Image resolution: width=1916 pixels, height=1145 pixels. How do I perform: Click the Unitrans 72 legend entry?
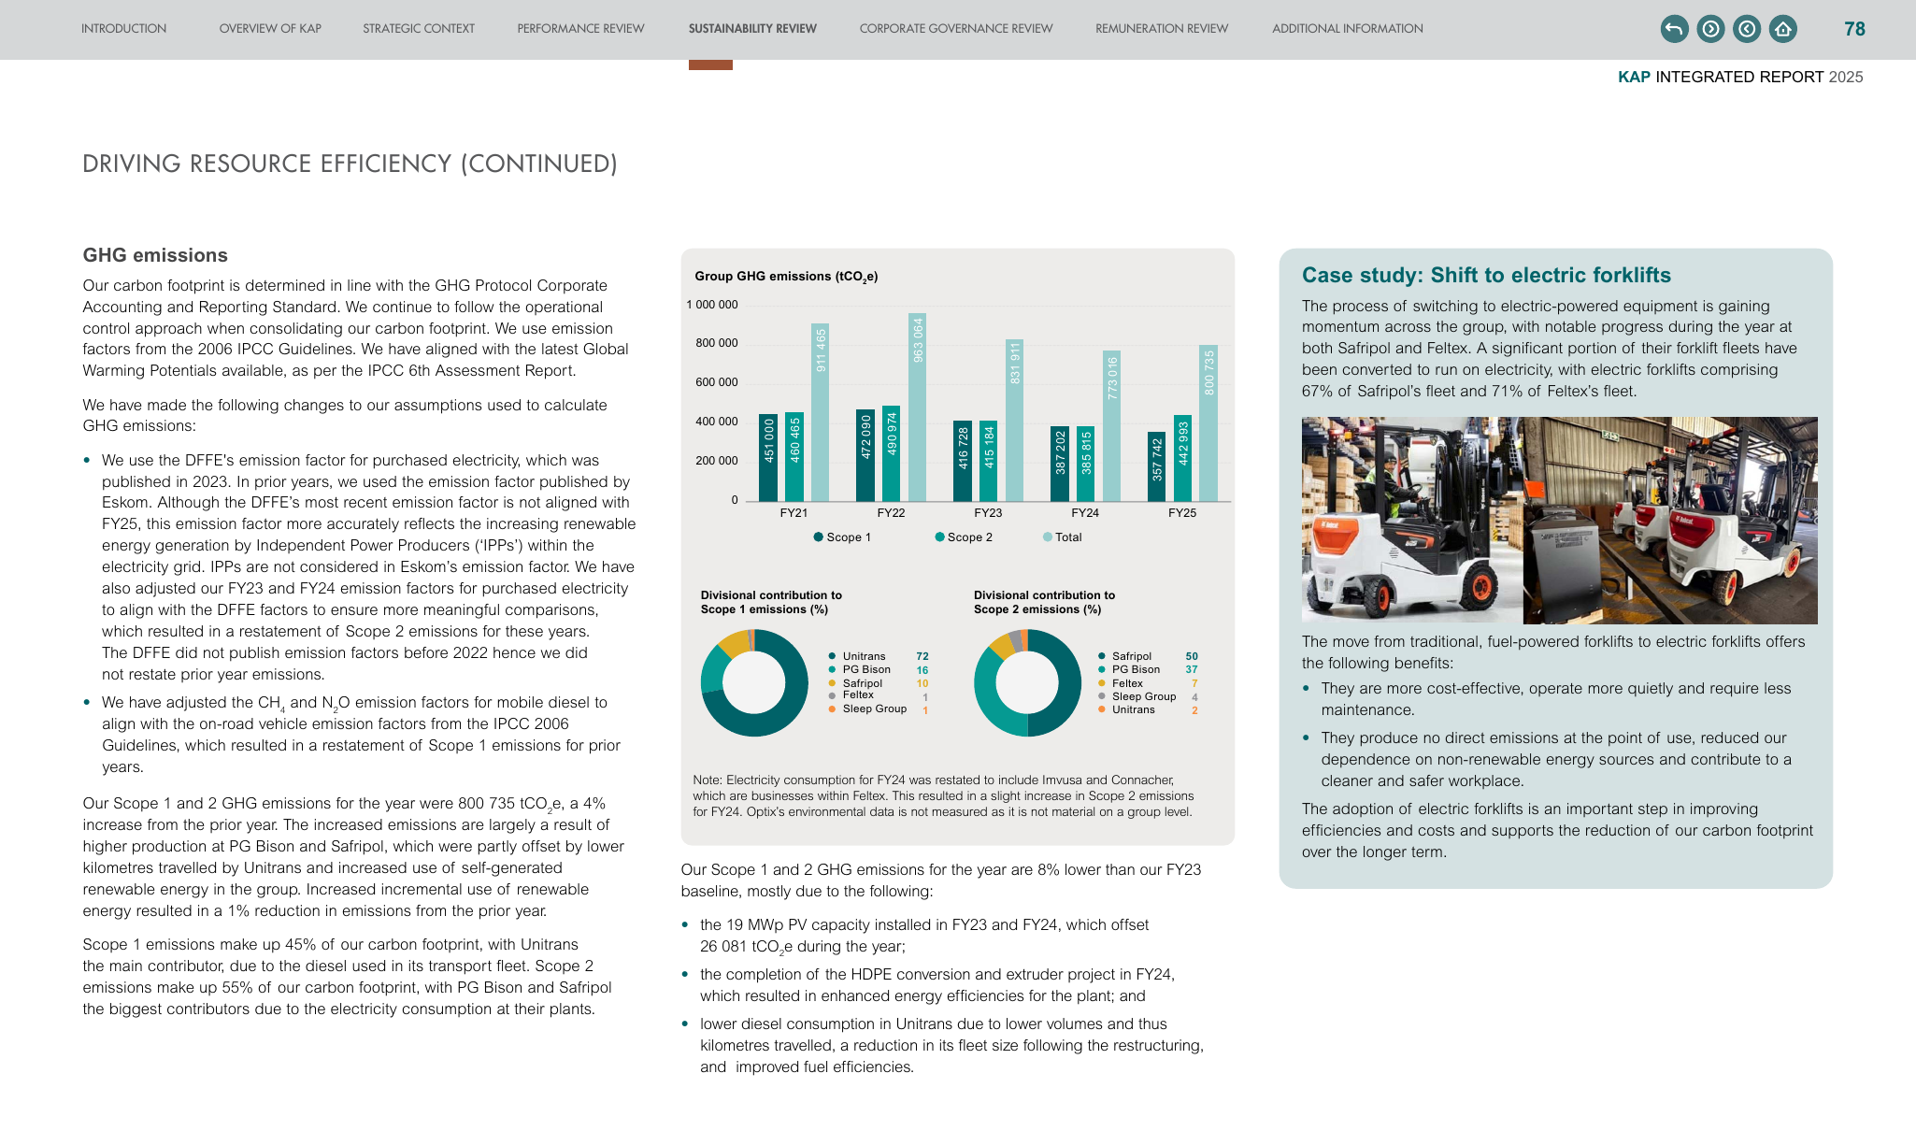pos(879,656)
